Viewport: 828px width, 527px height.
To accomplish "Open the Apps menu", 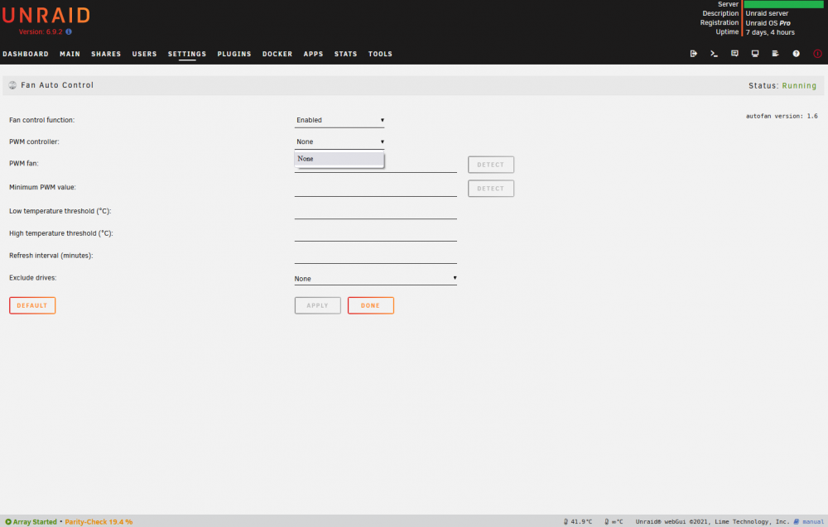I will [313, 54].
